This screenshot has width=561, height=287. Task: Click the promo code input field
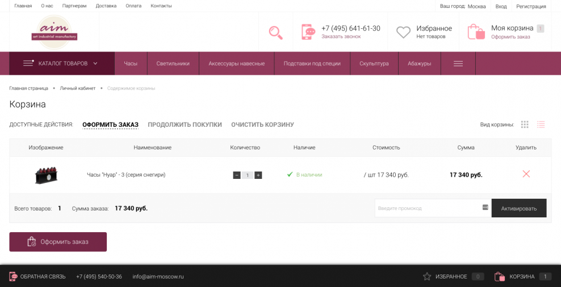tap(426, 208)
